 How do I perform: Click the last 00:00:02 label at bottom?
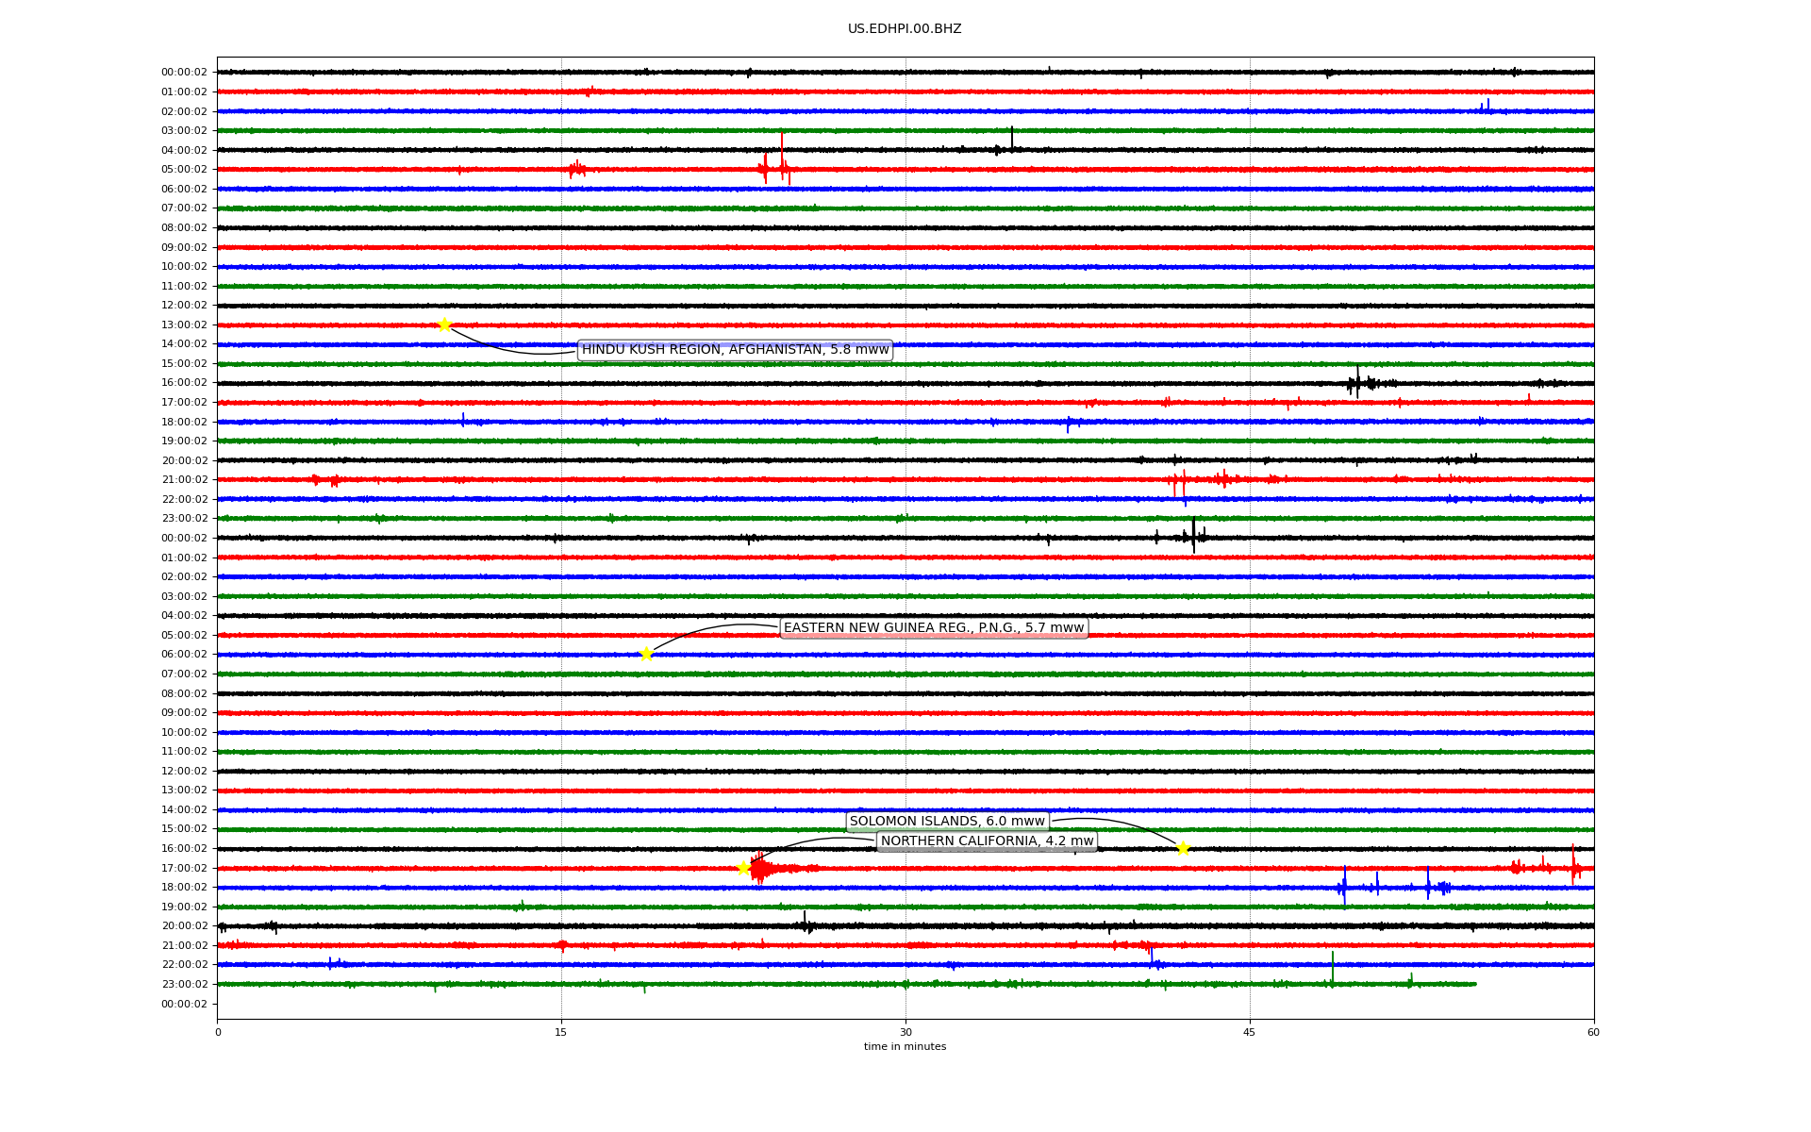point(184,1005)
